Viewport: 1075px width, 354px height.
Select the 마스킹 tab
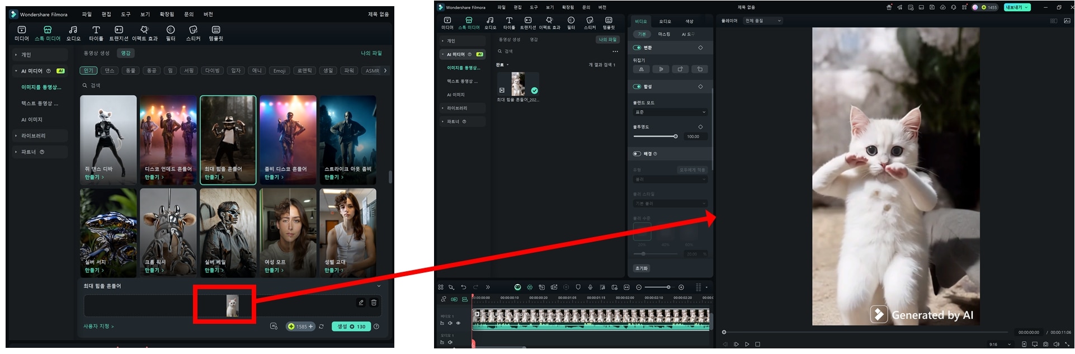pyautogui.click(x=664, y=34)
